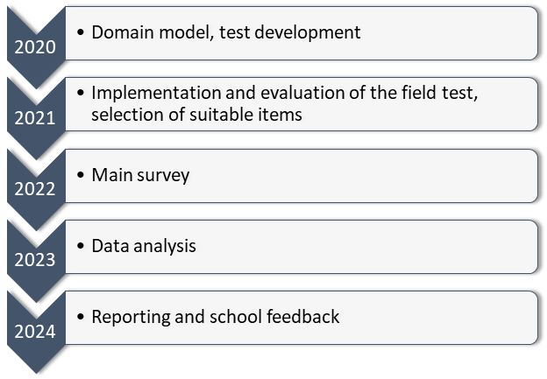
Task: Click empty right area of 2020 box
Action: coord(456,33)
